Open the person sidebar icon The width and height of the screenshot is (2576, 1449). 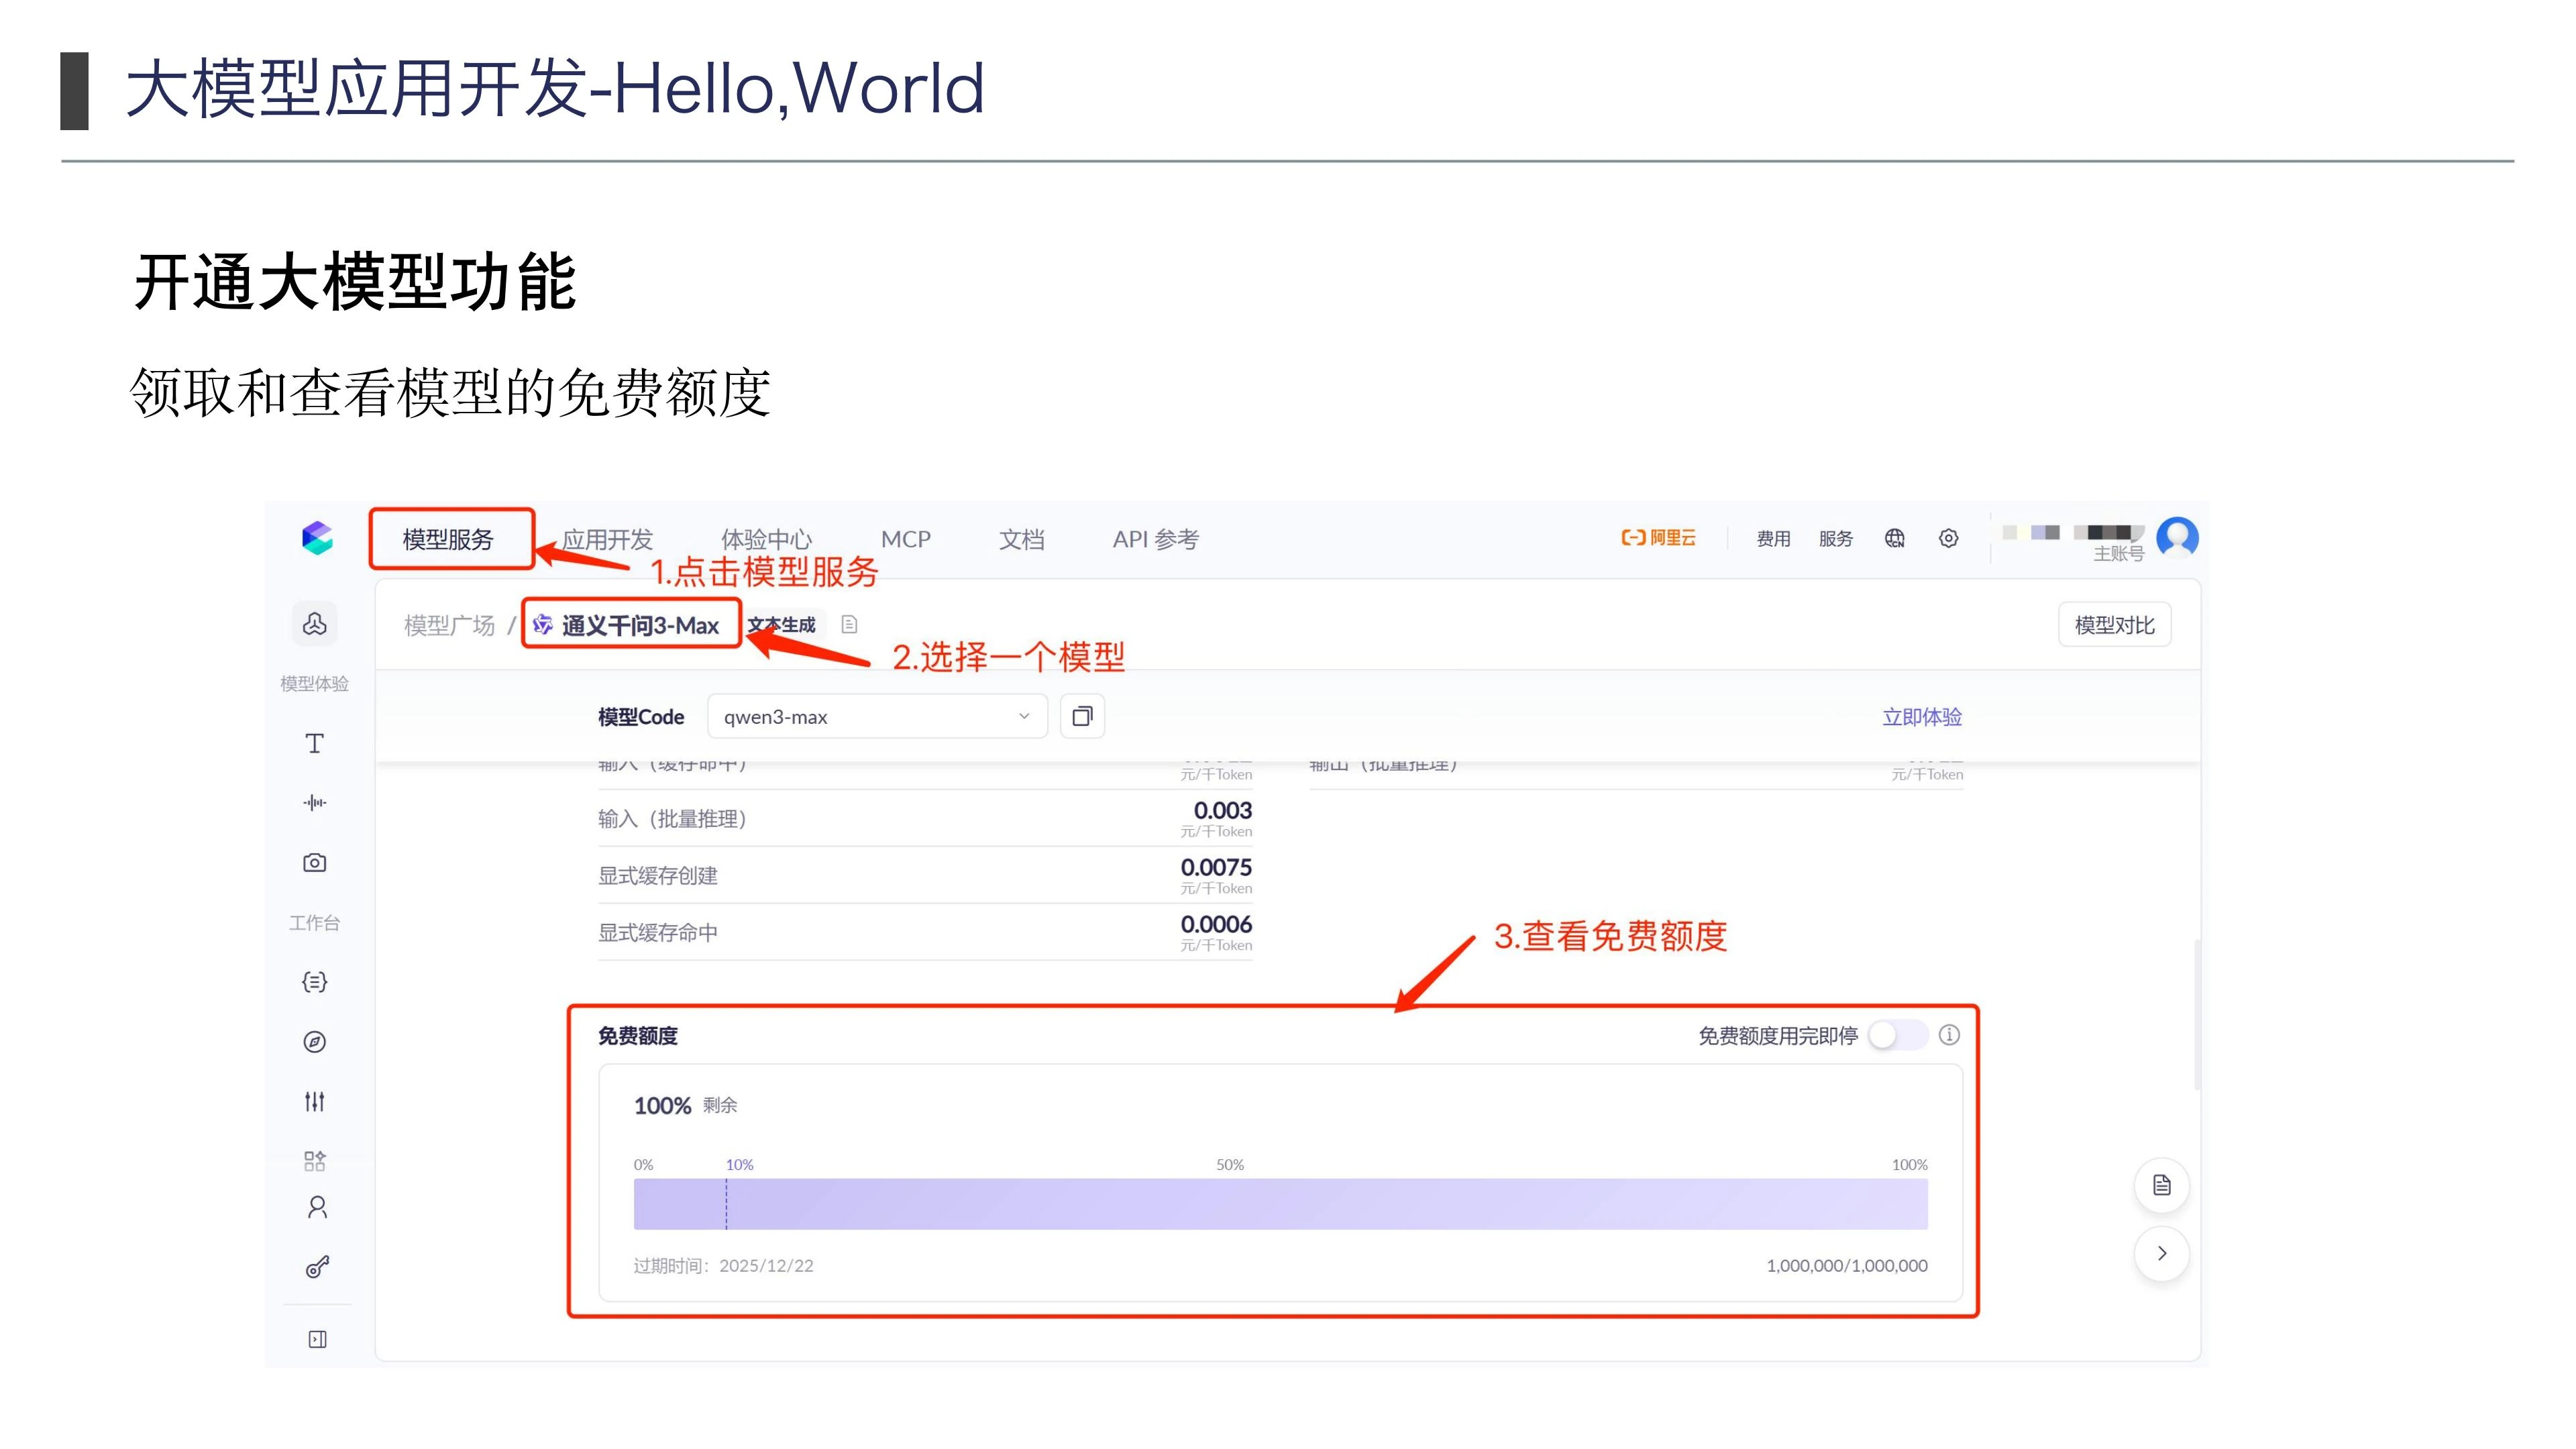pyautogui.click(x=317, y=1208)
